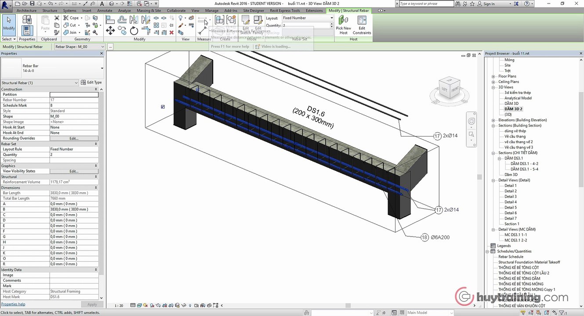
Task: Click the Rotate tool icon
Action: pyautogui.click(x=134, y=30)
